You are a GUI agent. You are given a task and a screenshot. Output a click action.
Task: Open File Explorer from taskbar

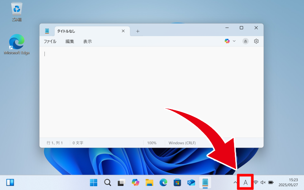pos(149,182)
